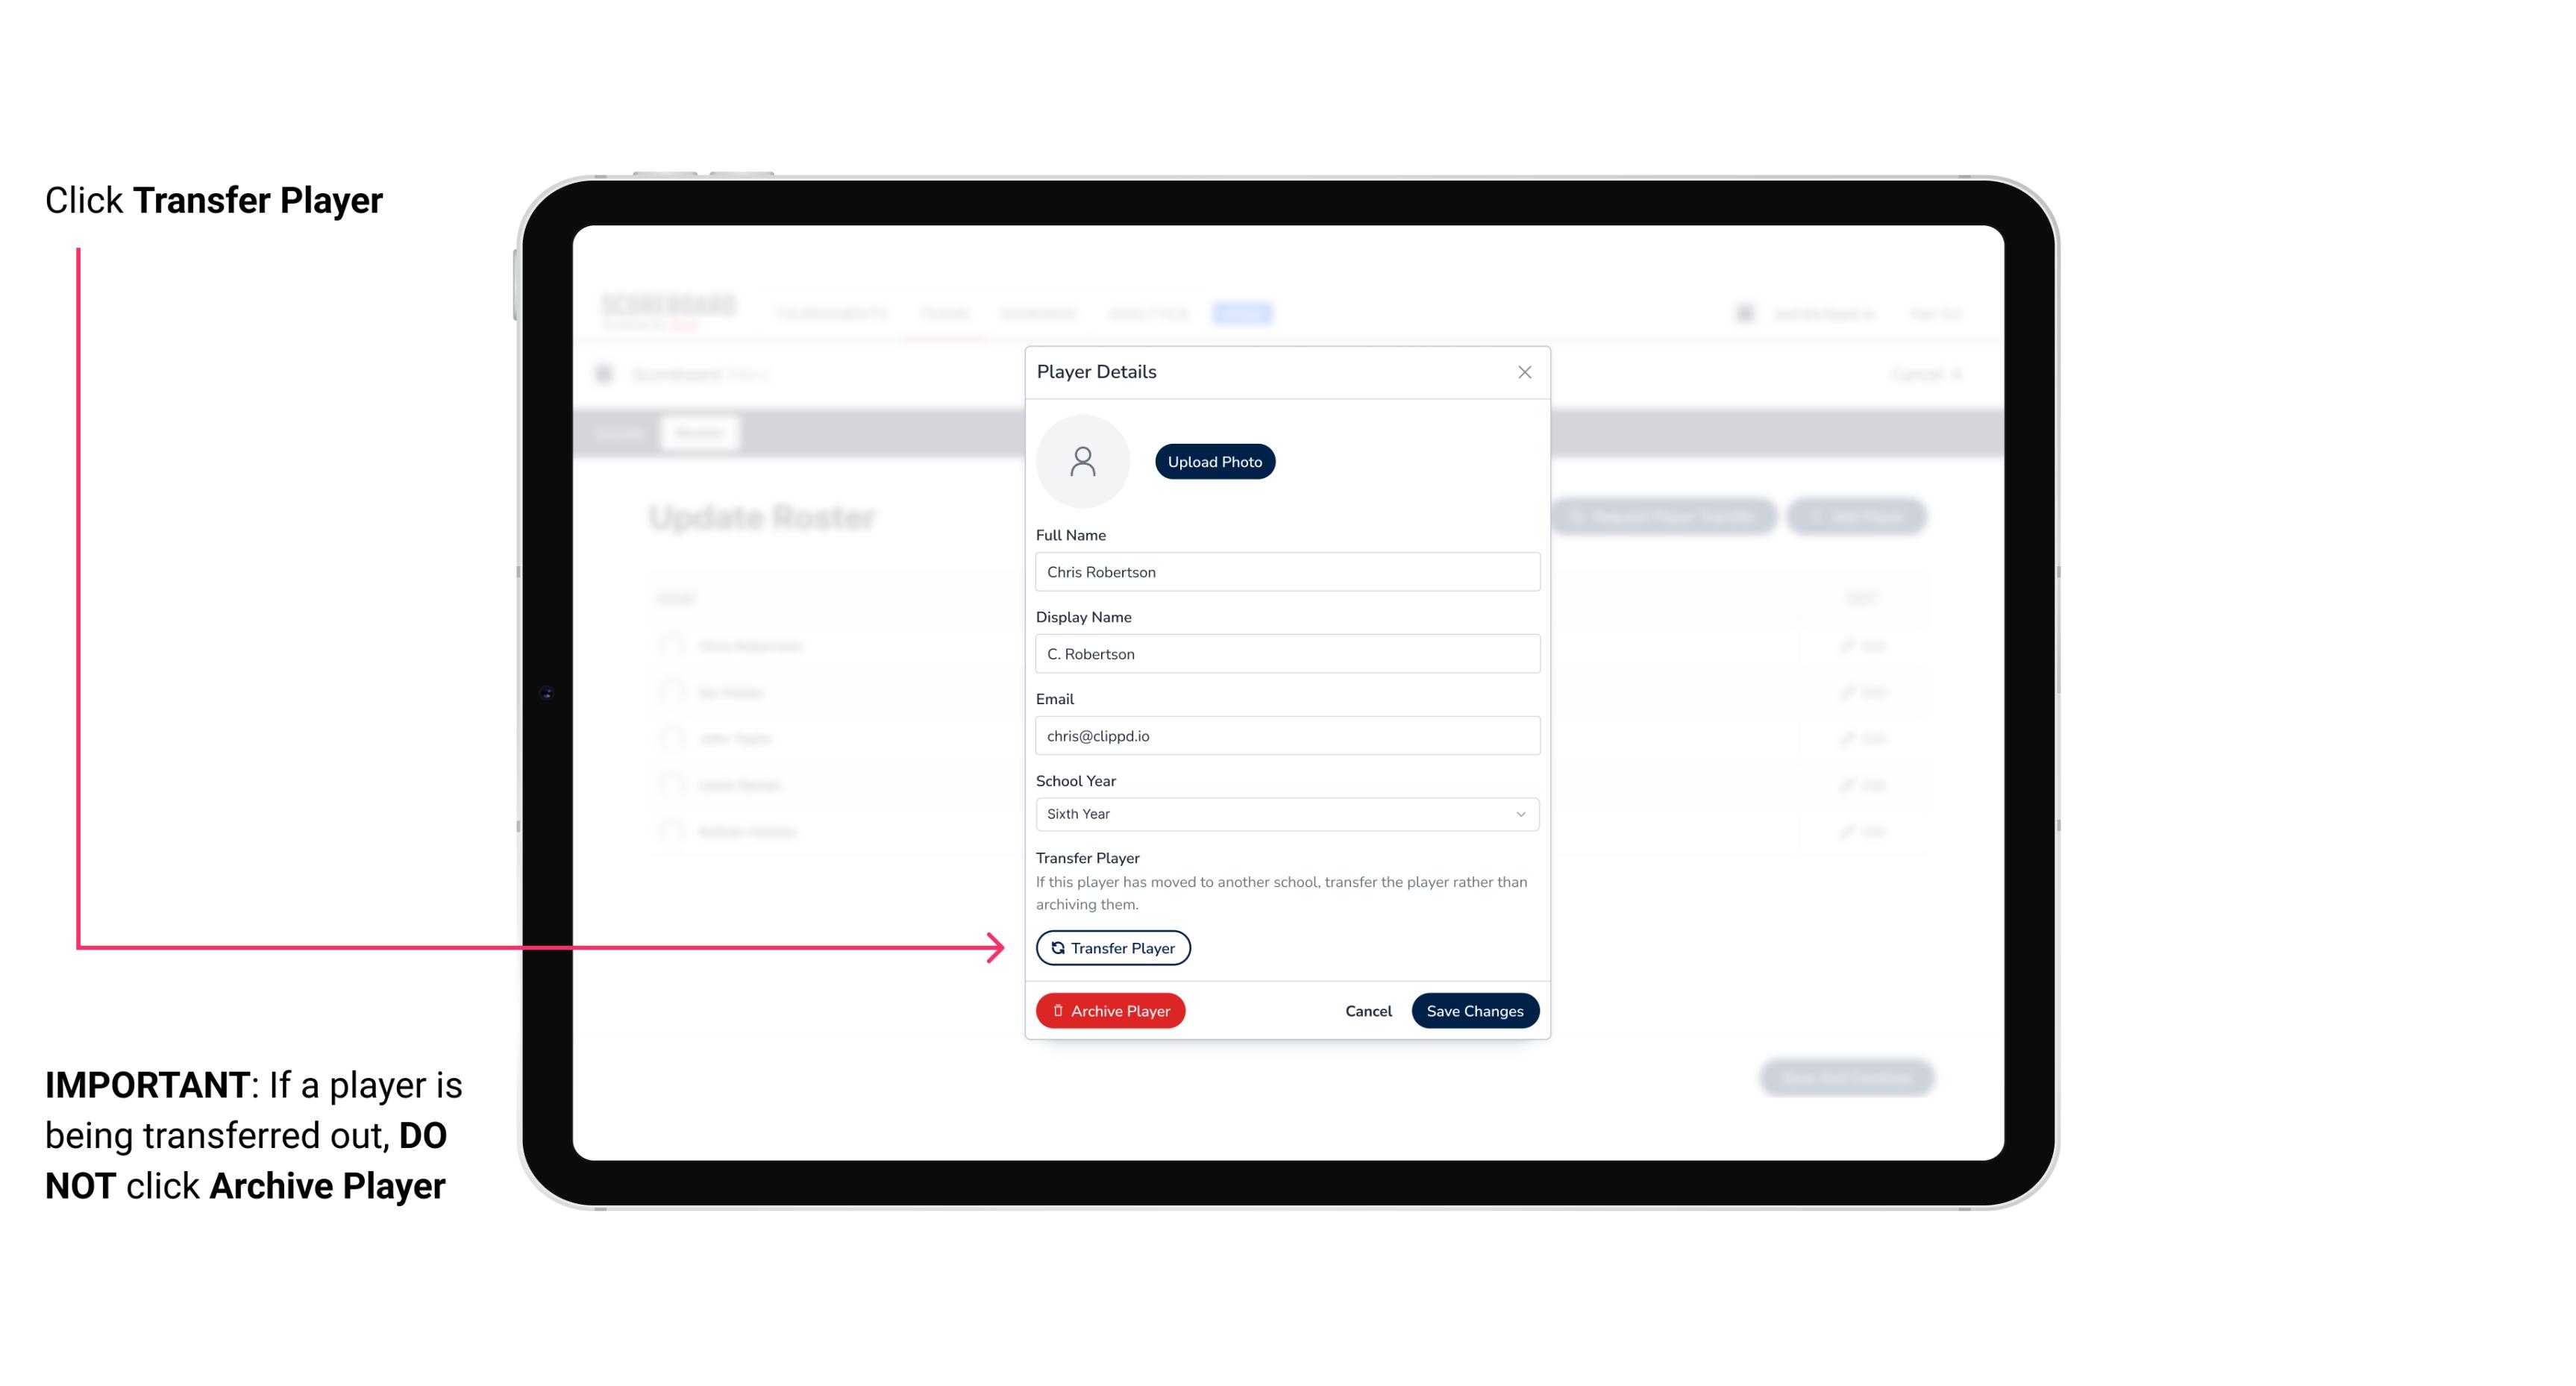Viewport: 2576px width, 1386px height.
Task: Click the user profile icon top right
Action: [1746, 313]
